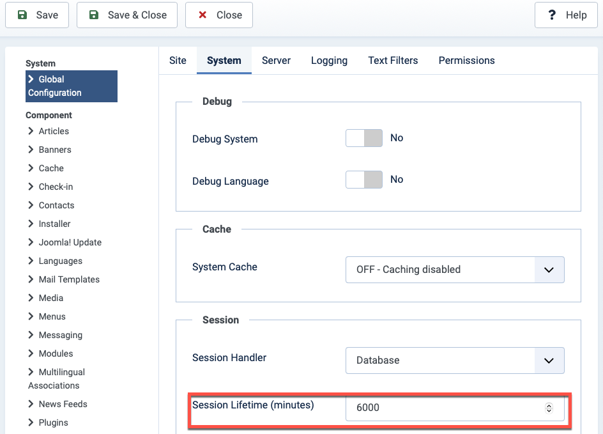Toggle the Debug System switch
Screen dimensions: 603x434
click(x=364, y=138)
